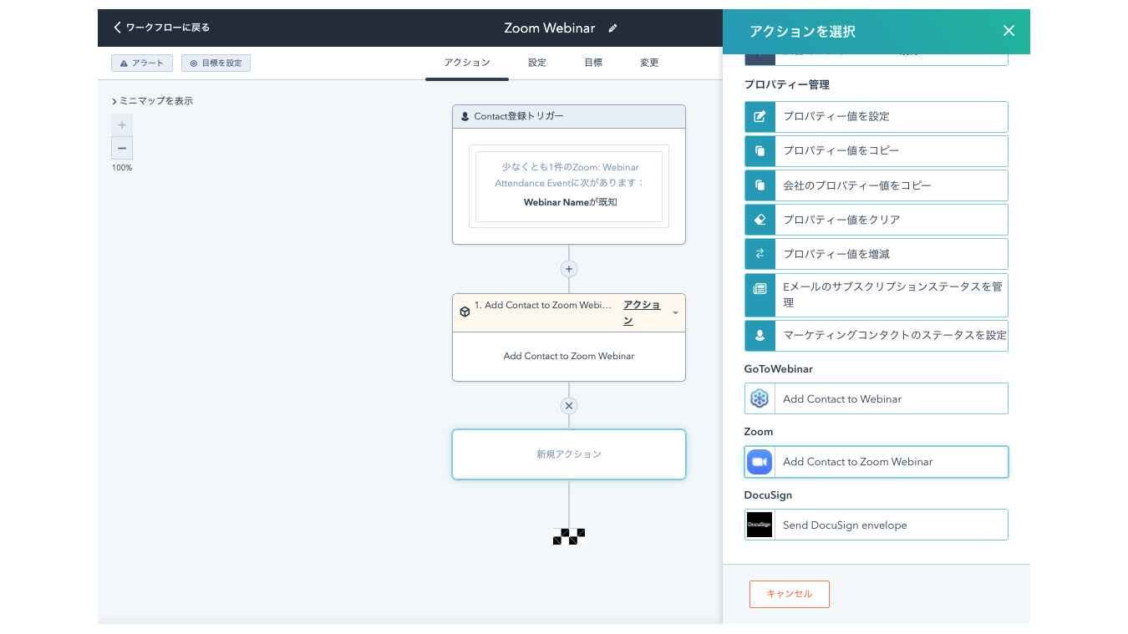Click the eraser icon for プロパティー値をクリア
The width and height of the screenshot is (1128, 634).
(760, 220)
